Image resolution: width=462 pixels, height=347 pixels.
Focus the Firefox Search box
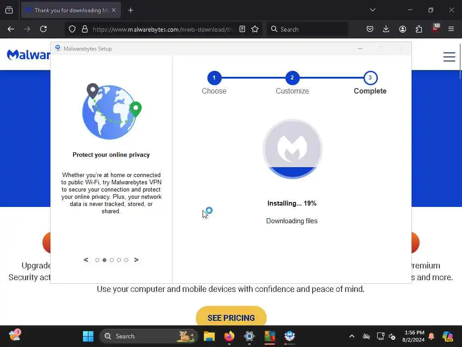pyautogui.click(x=308, y=29)
